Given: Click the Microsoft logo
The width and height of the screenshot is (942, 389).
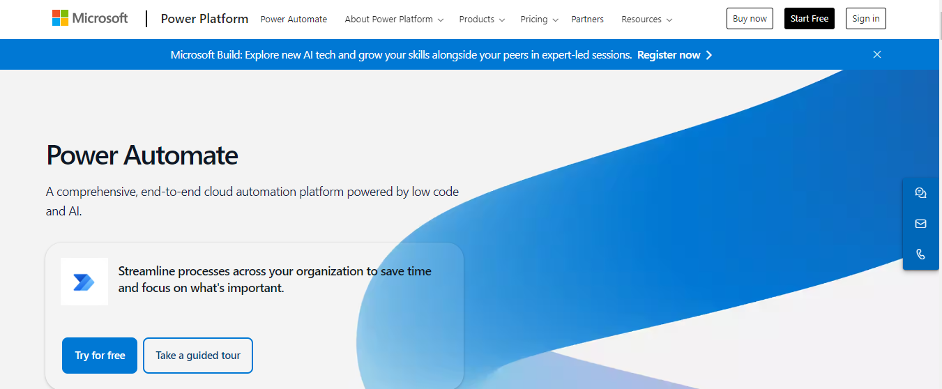Looking at the screenshot, I should tap(90, 19).
